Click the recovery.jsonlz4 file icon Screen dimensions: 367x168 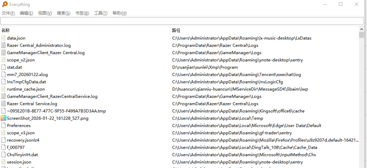pyautogui.click(x=4, y=140)
